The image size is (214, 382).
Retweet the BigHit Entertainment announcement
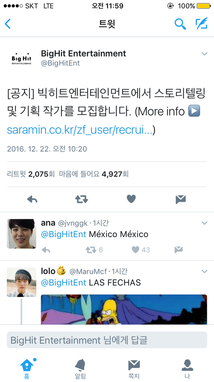pyautogui.click(x=82, y=199)
